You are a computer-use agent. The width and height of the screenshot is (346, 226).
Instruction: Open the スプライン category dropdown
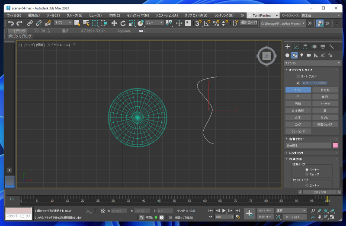[x=312, y=63]
